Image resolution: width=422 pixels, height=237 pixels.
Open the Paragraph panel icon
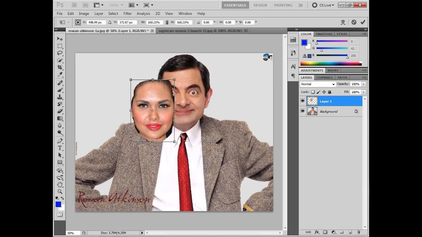point(293,76)
